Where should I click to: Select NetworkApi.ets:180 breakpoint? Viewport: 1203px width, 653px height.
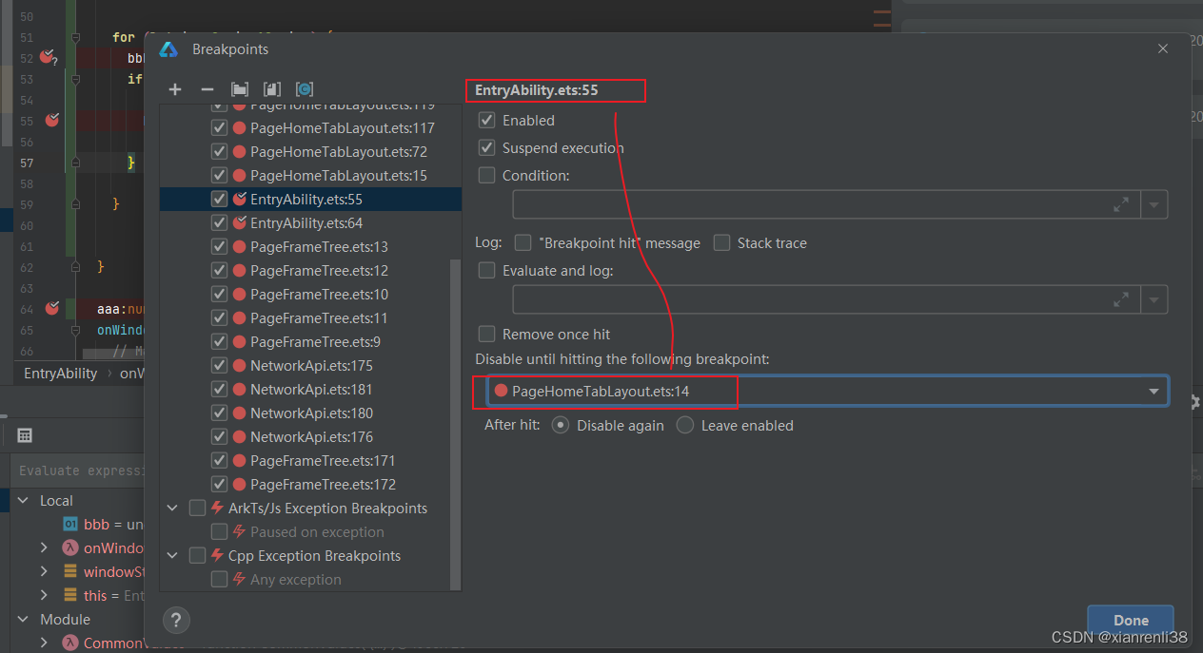(x=310, y=413)
